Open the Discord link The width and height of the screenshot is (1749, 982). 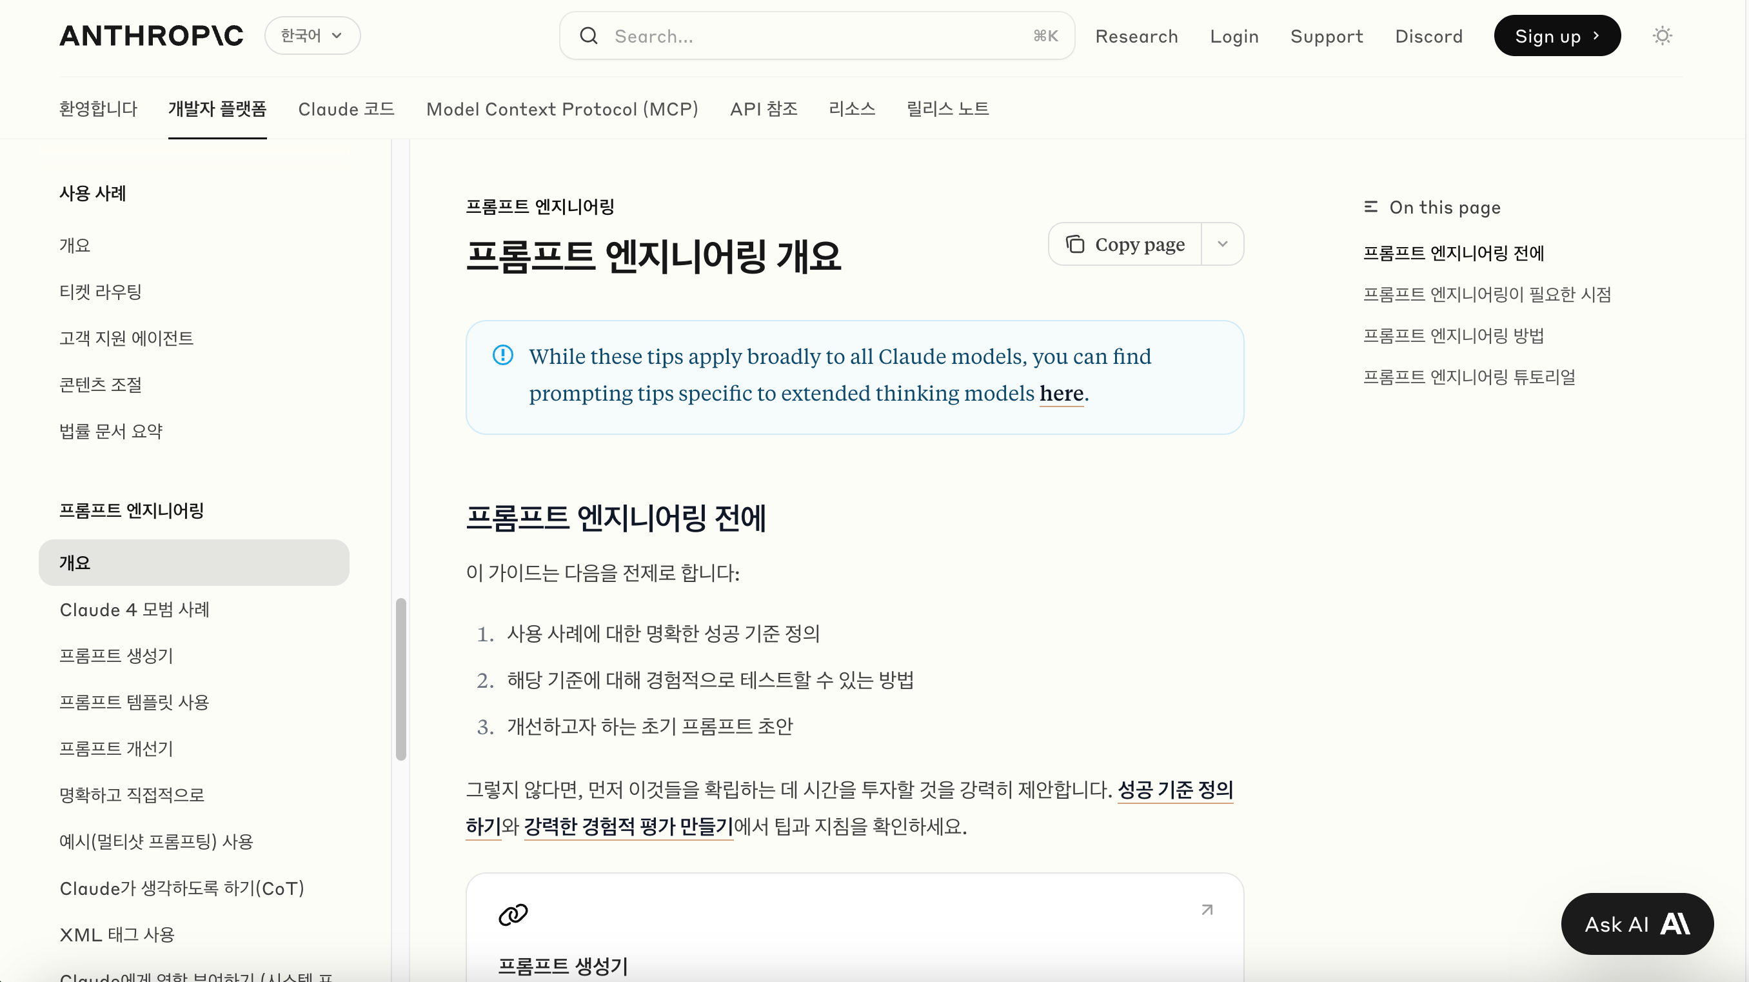[1428, 36]
